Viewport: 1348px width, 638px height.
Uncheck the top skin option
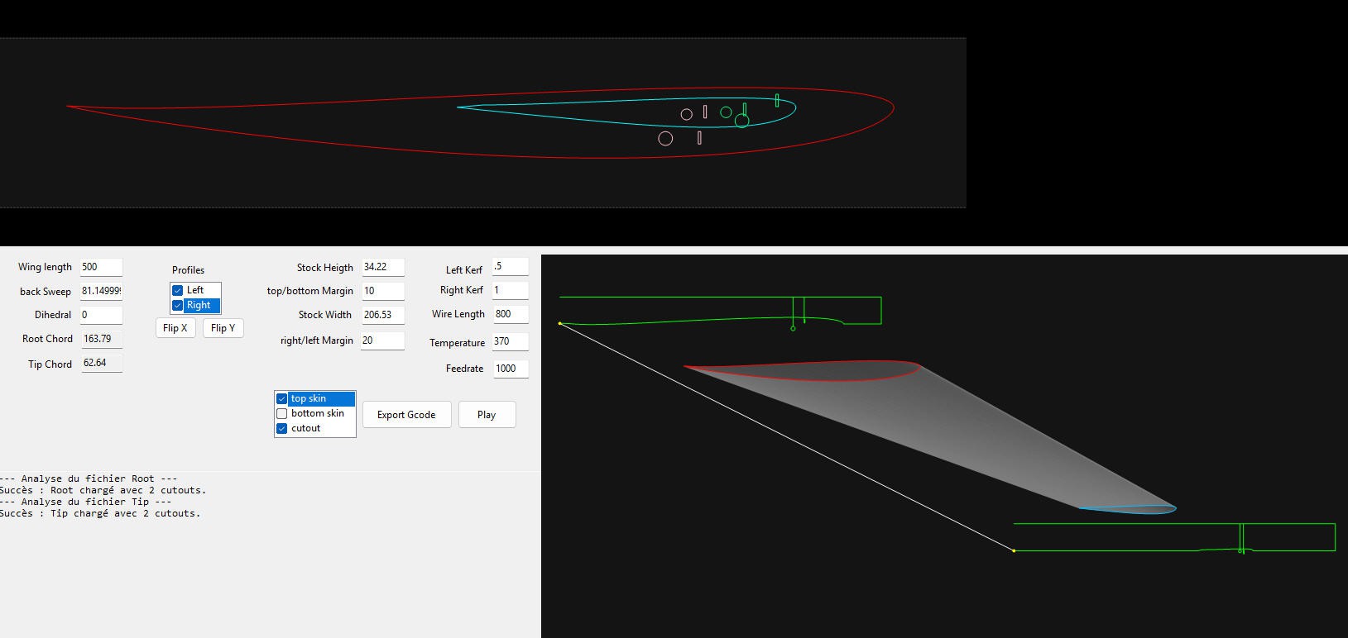tap(282, 398)
